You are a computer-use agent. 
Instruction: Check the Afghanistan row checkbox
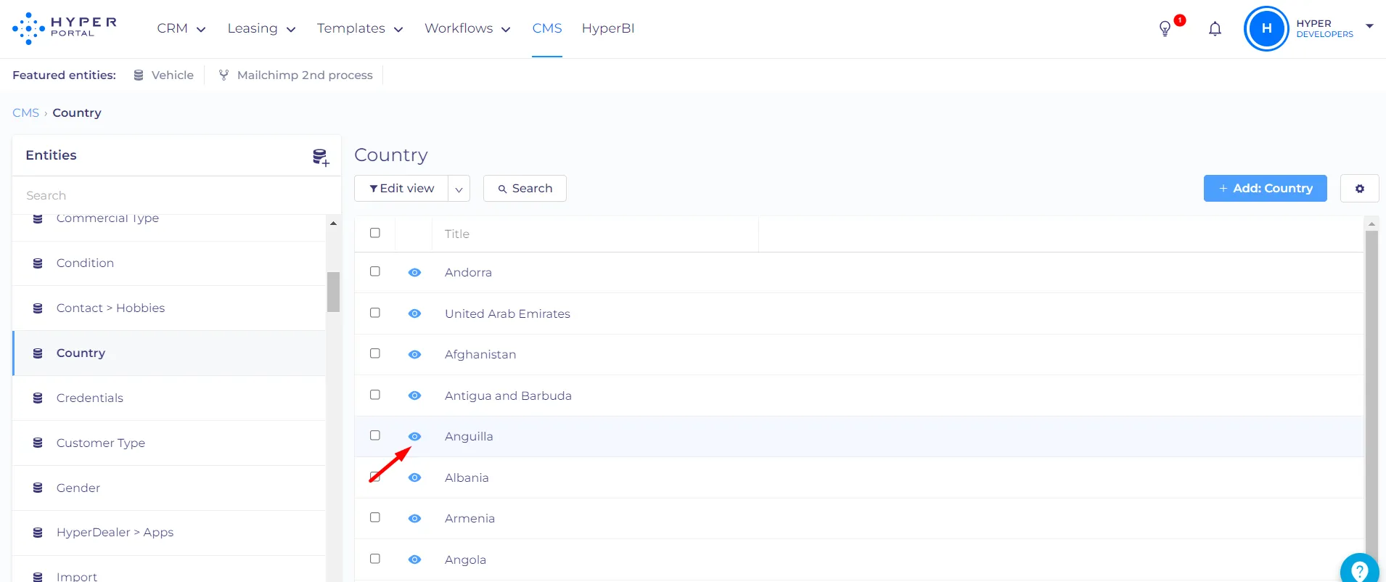(375, 353)
